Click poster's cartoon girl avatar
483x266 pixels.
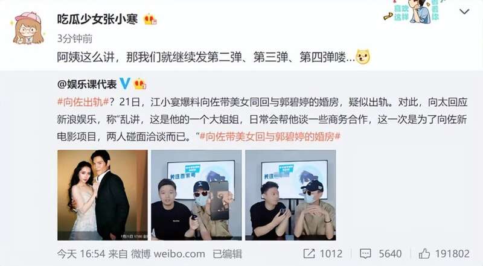[x=27, y=28]
